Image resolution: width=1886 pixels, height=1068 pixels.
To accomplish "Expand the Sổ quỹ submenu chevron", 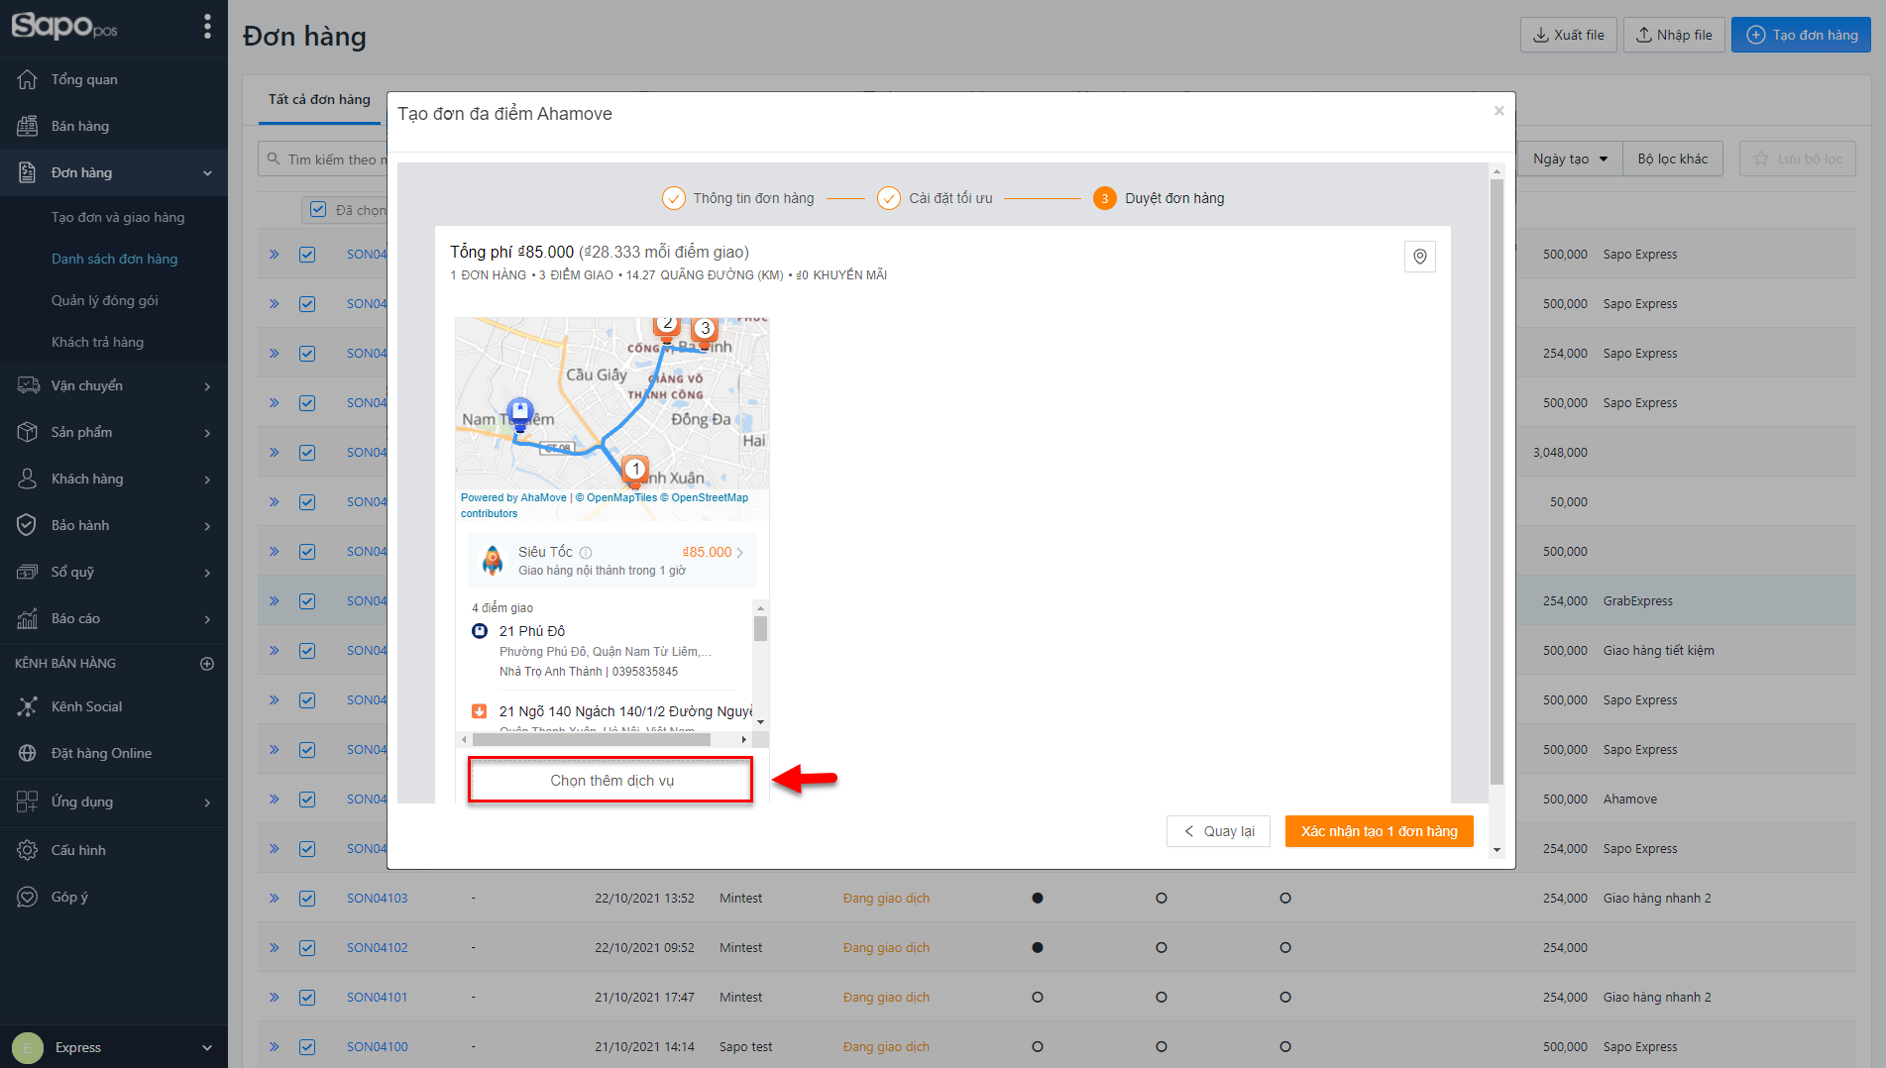I will (207, 573).
